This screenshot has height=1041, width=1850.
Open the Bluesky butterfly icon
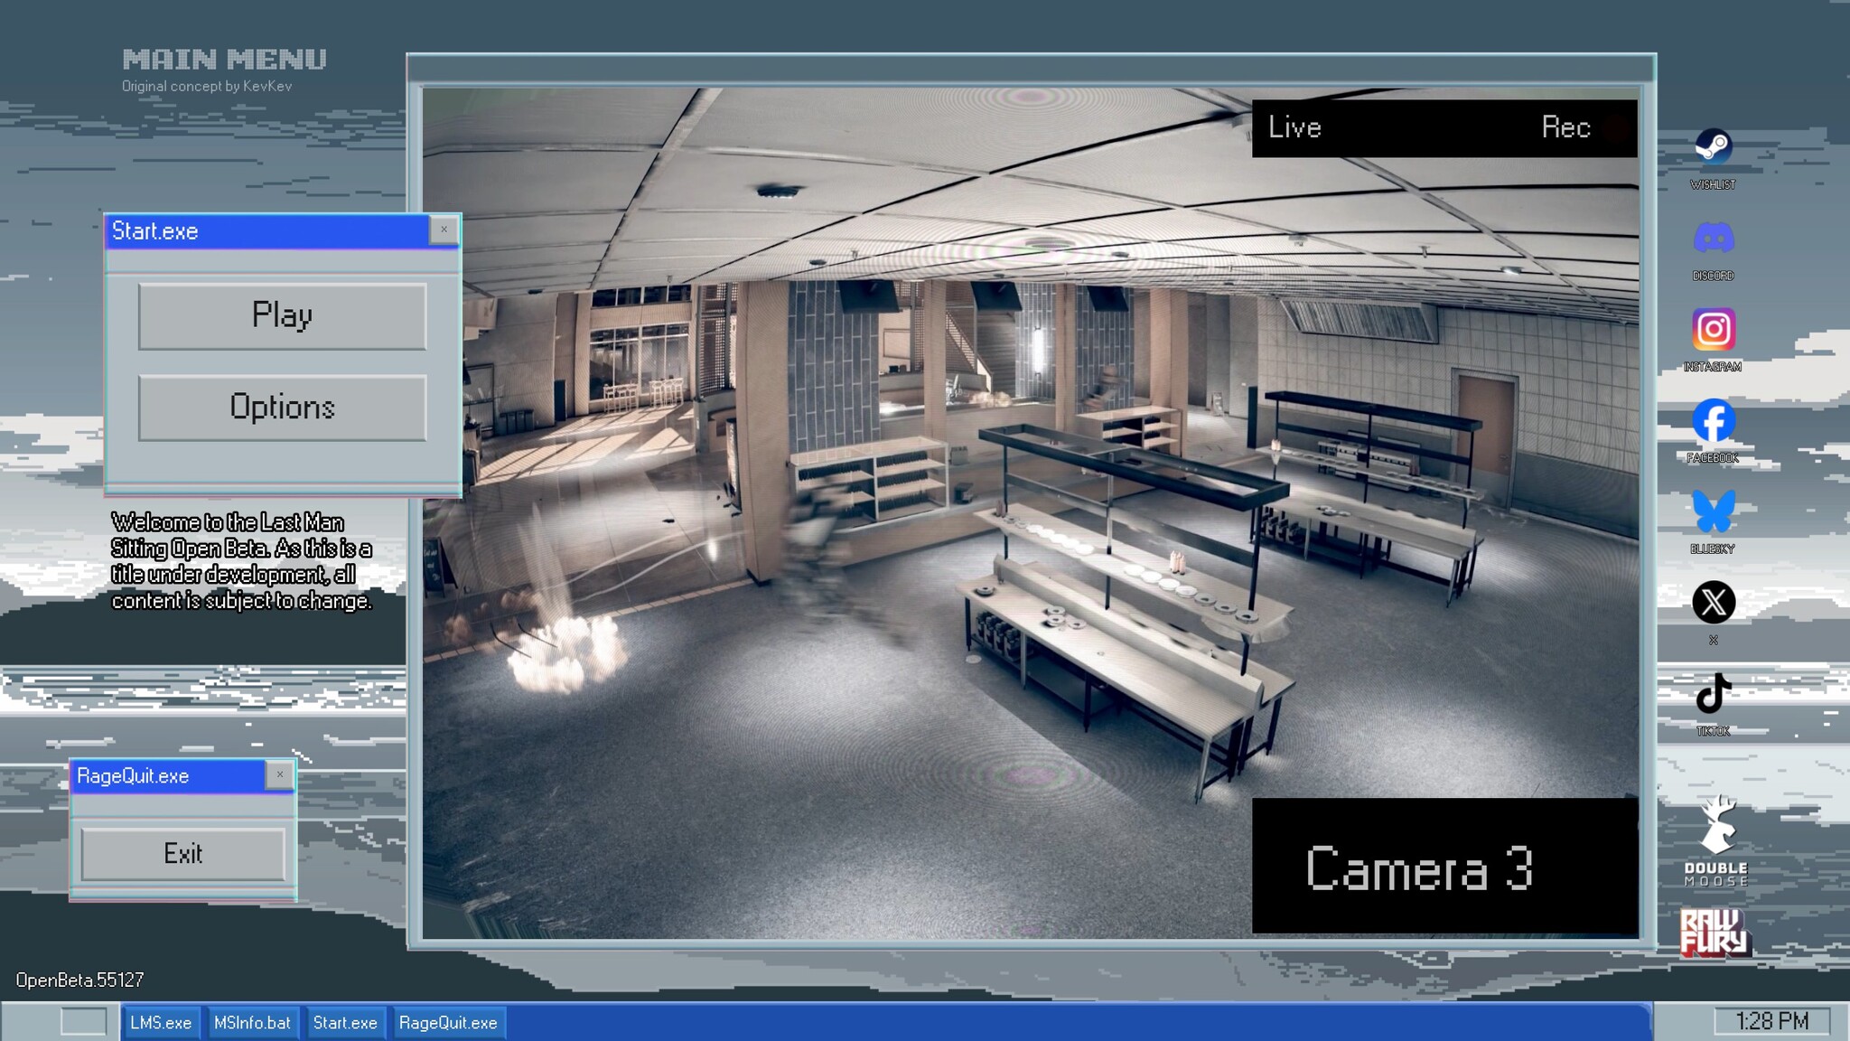pyautogui.click(x=1713, y=511)
